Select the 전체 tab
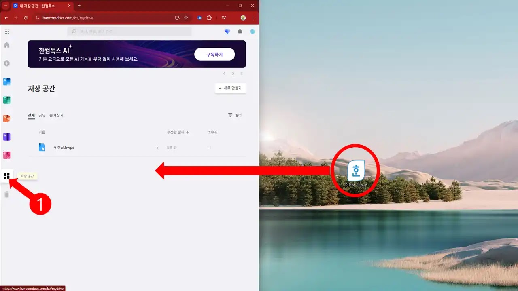518x291 pixels. 31,115
